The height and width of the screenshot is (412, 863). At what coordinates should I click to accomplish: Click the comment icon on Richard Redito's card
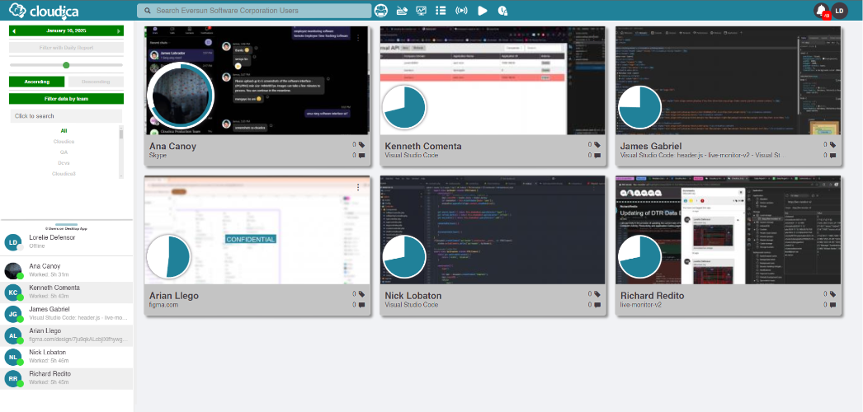tap(832, 305)
